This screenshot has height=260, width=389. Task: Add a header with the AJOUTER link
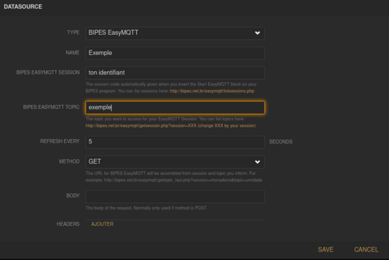tap(102, 224)
